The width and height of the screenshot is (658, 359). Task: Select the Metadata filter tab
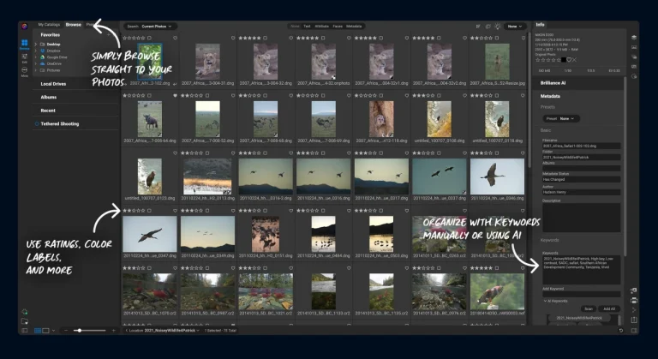click(x=354, y=26)
